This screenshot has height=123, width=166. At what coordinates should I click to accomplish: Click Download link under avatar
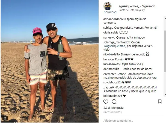(x=110, y=12)
